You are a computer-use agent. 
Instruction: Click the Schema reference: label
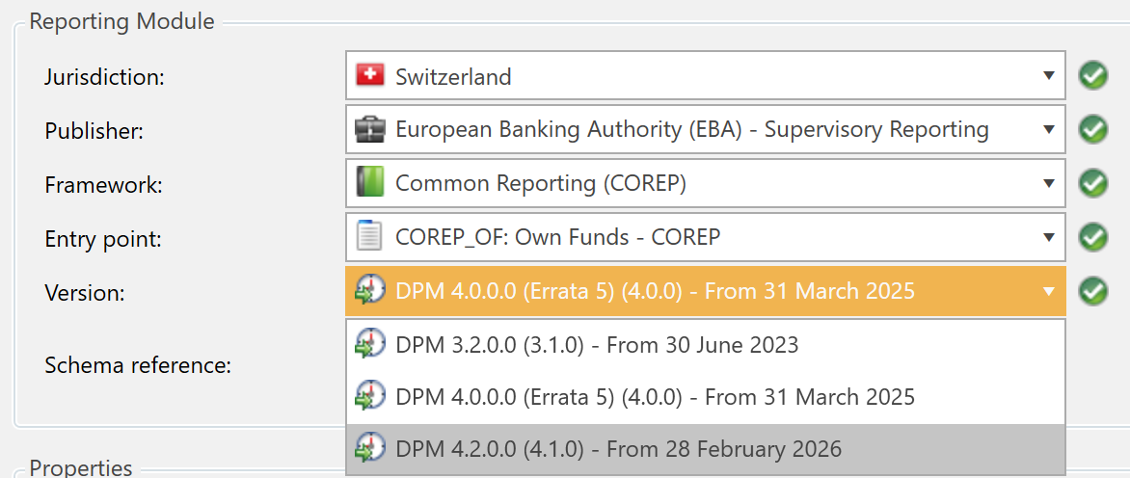tap(138, 365)
